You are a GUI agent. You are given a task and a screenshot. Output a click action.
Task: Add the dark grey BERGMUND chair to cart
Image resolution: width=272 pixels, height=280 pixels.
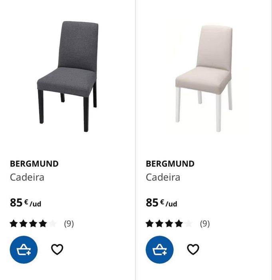24,250
